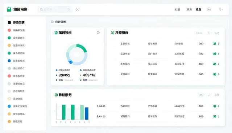Click the circle button in the donut card header
This screenshot has height=133, width=232.
tap(98, 33)
